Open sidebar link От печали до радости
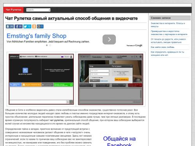The image size is (195, 146). click(168, 40)
